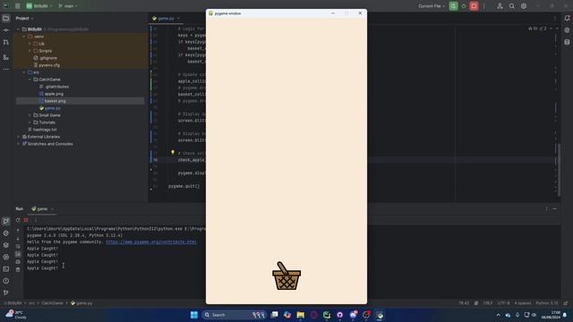Select apple.png in project tree
573x322 pixels.
(51, 94)
